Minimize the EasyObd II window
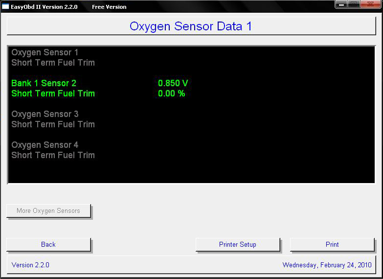383x279 pixels. click(341, 4)
